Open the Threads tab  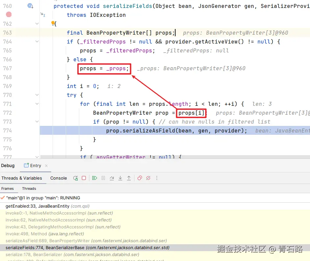coord(29,188)
